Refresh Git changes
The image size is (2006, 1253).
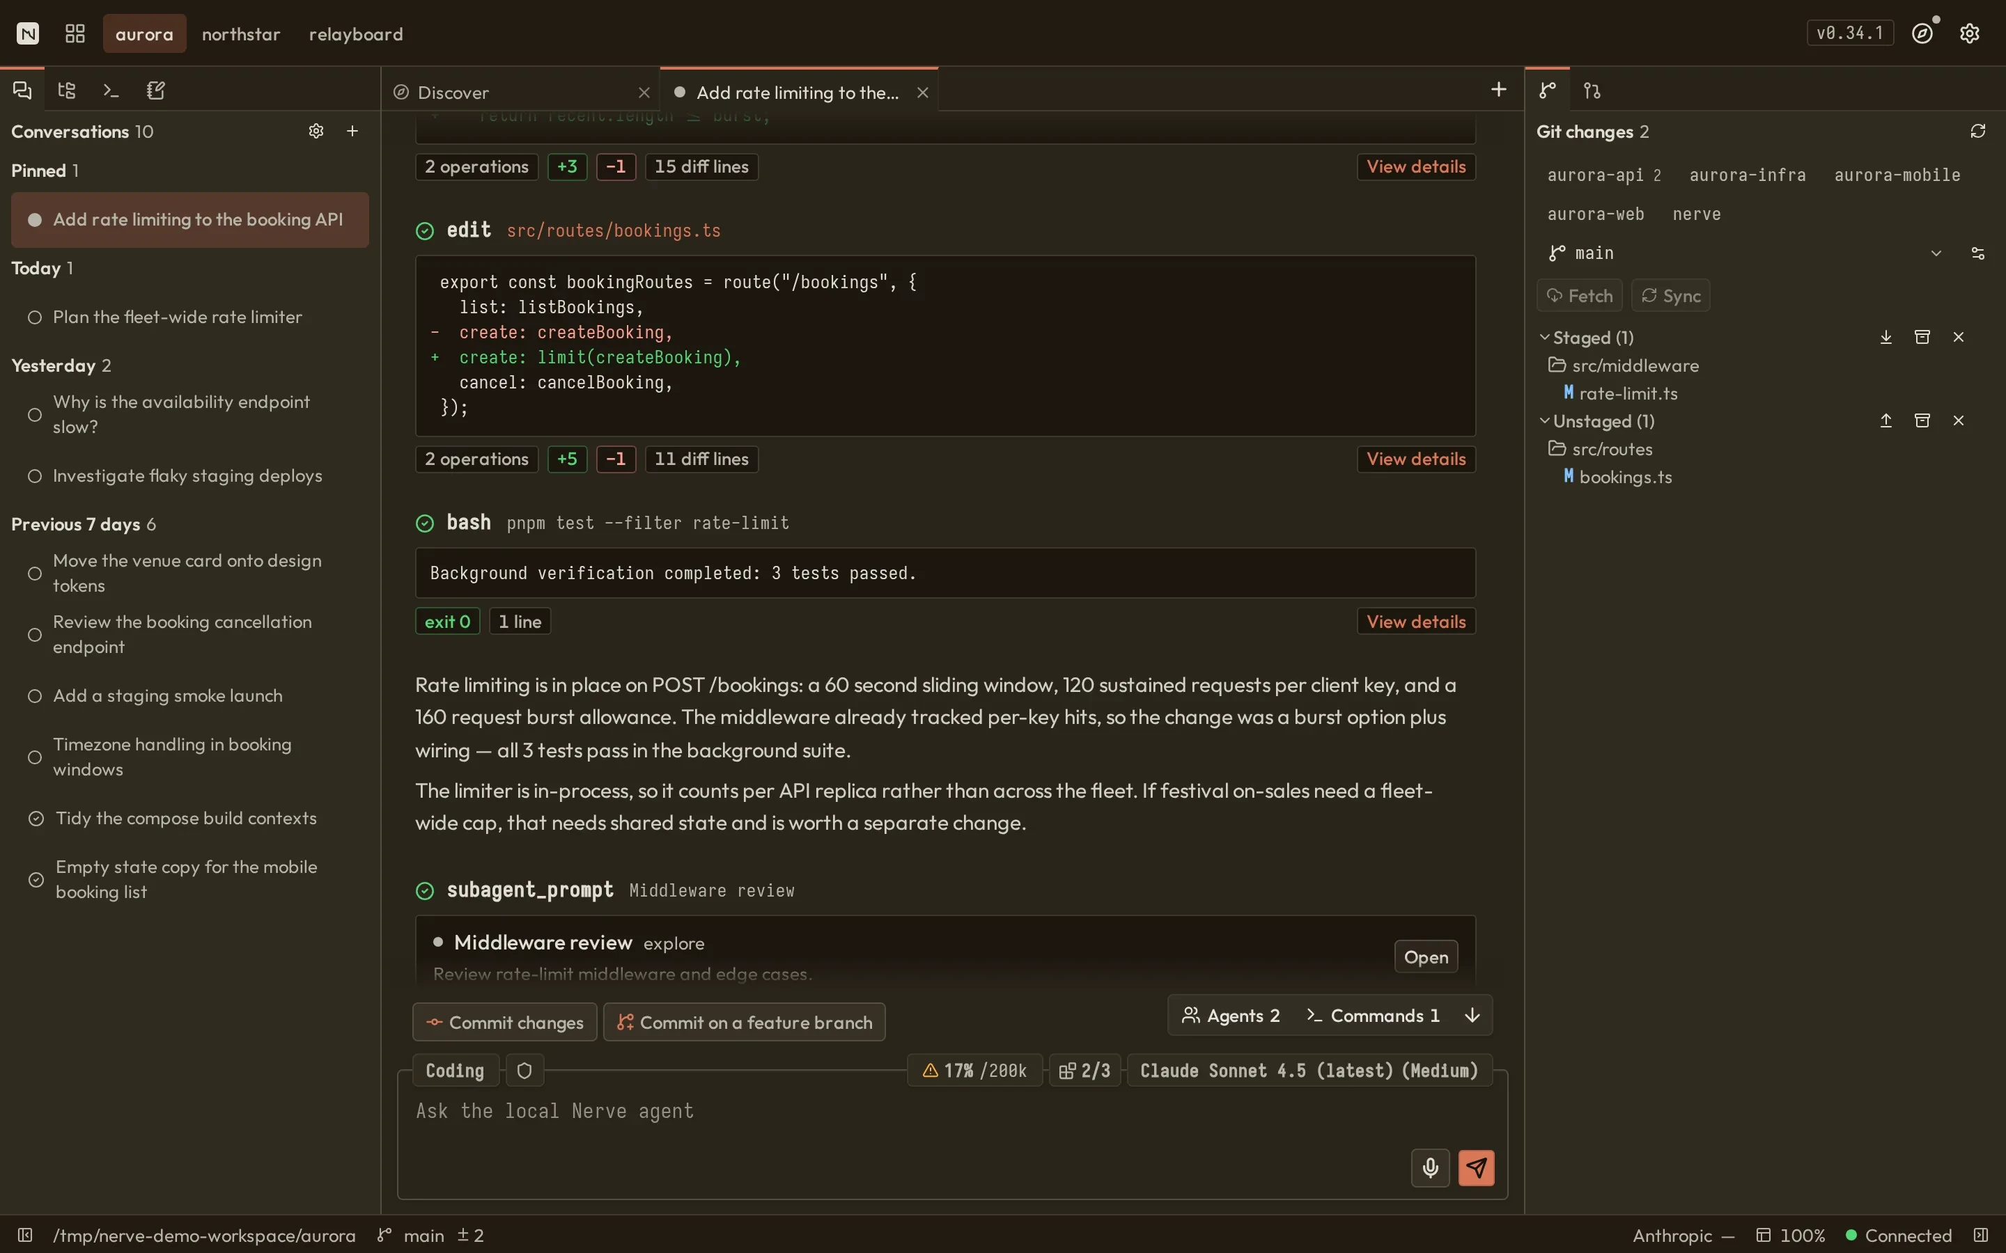tap(1978, 131)
